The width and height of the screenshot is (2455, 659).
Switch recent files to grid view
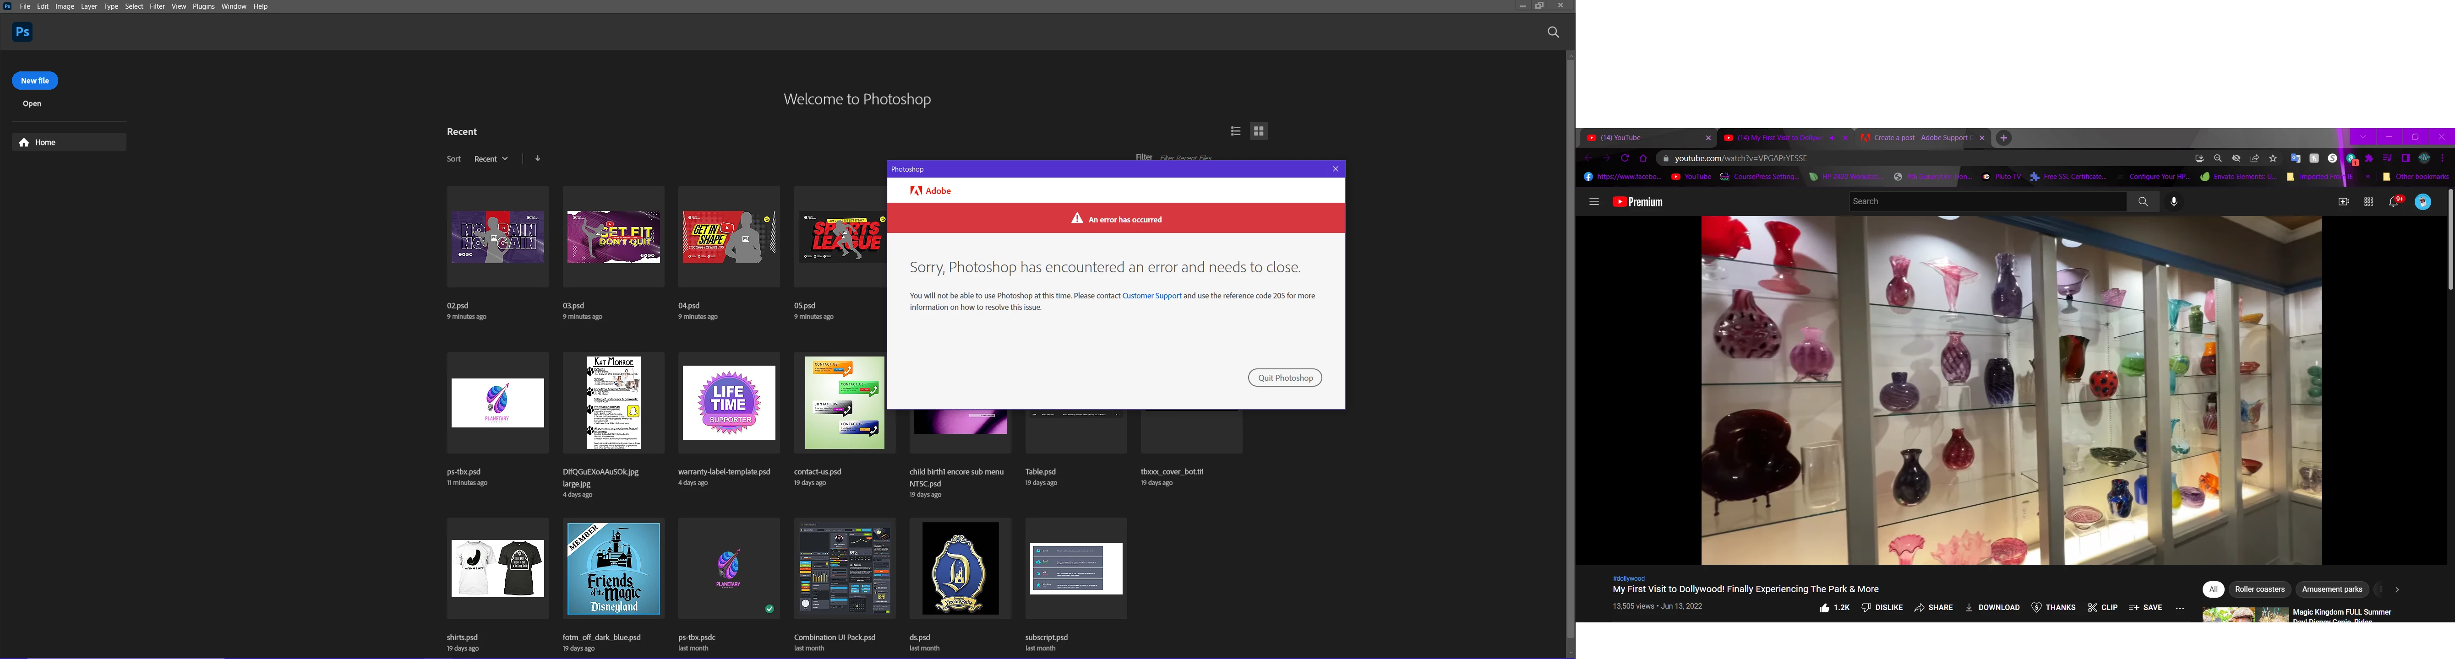pyautogui.click(x=1259, y=131)
